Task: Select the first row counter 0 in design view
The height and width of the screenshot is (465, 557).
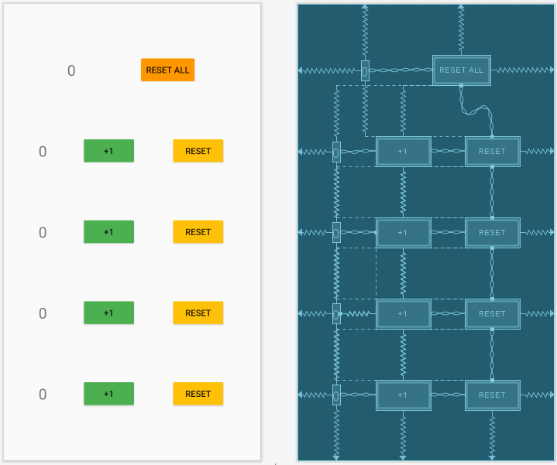Action: click(x=43, y=152)
